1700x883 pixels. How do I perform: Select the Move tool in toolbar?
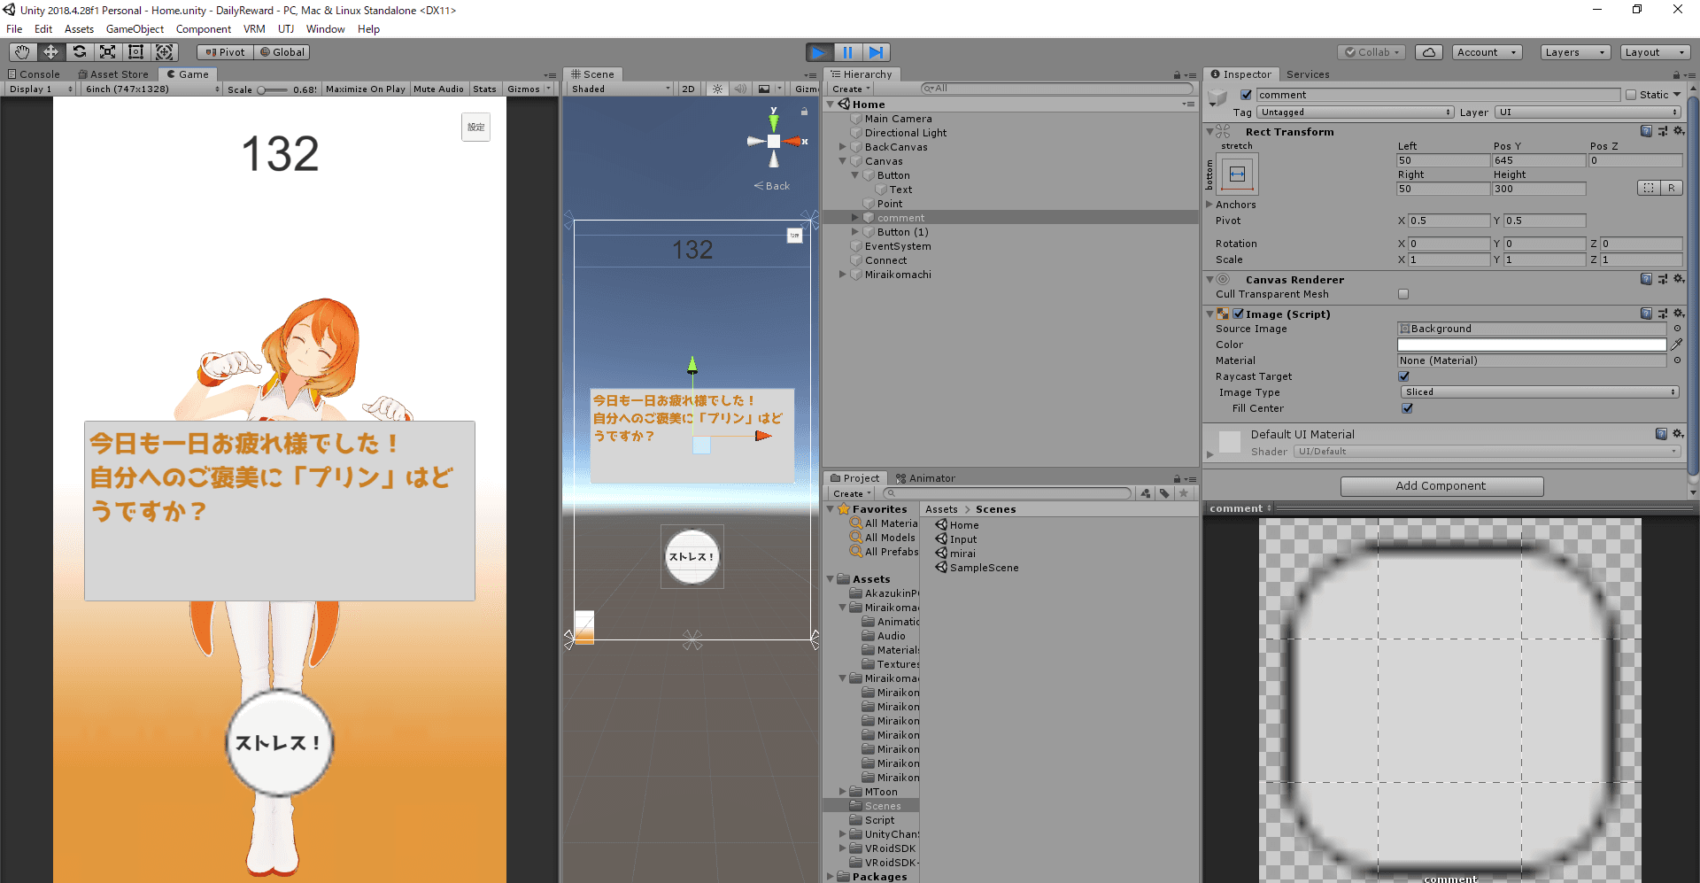tap(51, 52)
